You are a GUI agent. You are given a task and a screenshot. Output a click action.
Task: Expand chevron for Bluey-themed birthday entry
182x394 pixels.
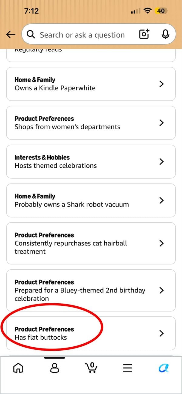coord(162,290)
